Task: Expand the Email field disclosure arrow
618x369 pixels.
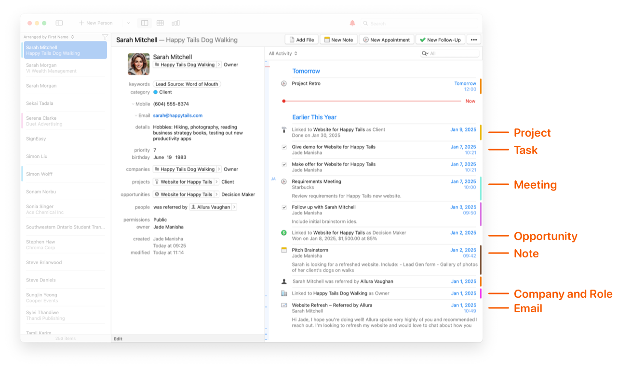Action: [136, 115]
